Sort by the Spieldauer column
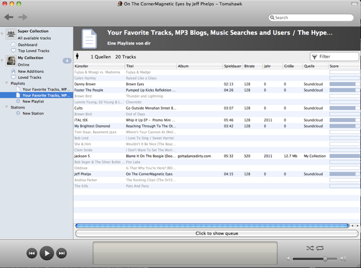The width and height of the screenshot is (361, 268). 233,66
